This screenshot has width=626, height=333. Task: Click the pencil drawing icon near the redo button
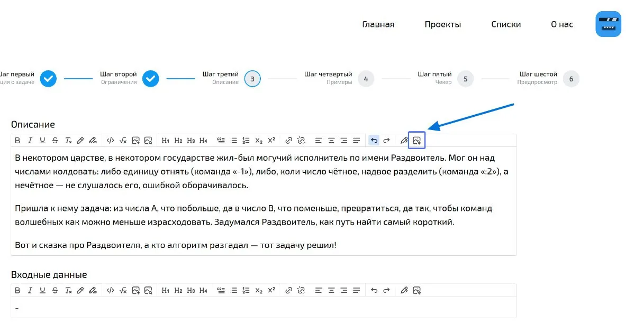(404, 140)
